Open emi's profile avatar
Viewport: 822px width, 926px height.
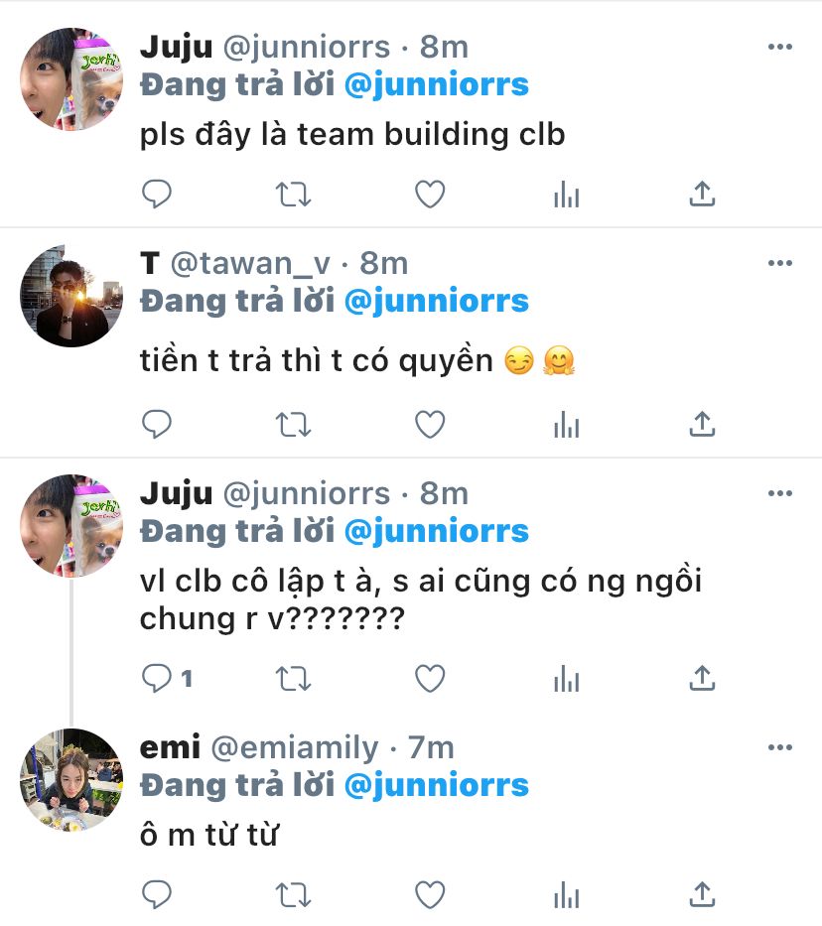[x=71, y=779]
